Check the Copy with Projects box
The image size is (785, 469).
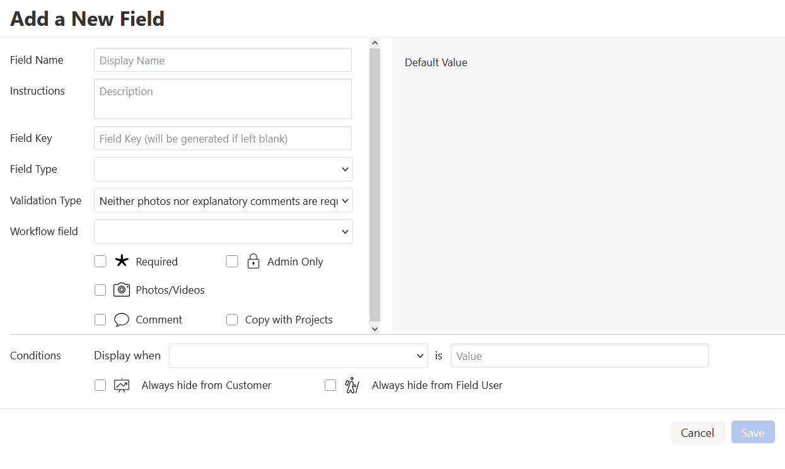(x=232, y=320)
